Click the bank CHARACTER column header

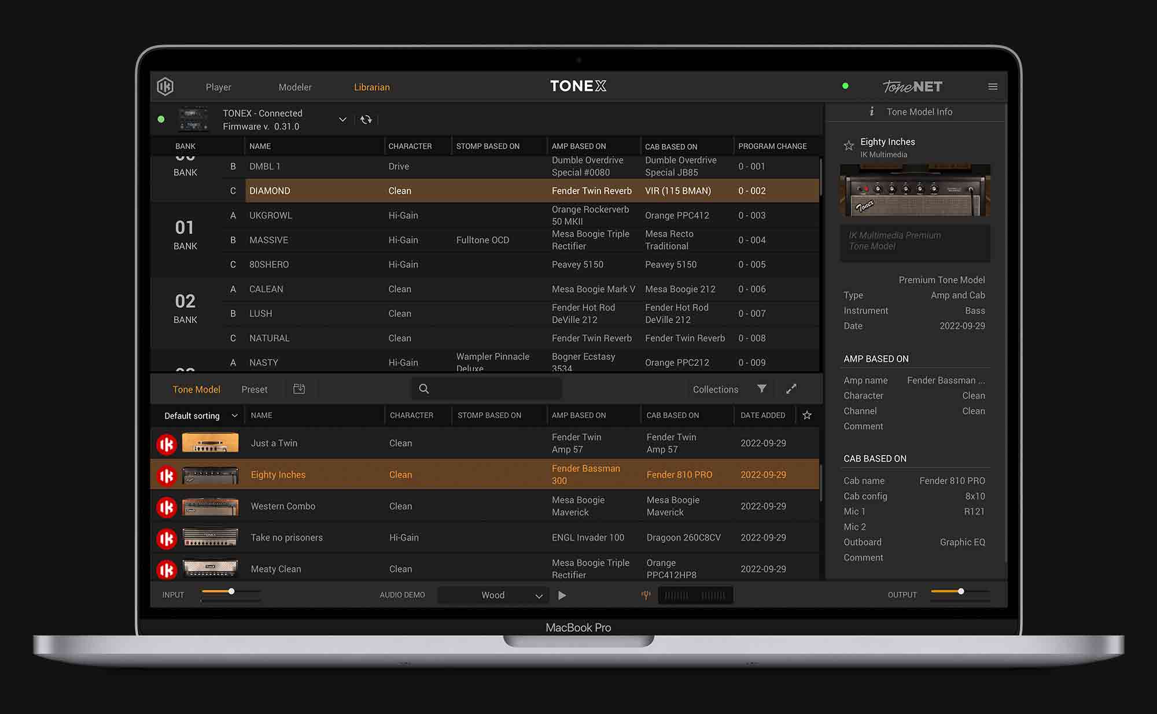[410, 146]
